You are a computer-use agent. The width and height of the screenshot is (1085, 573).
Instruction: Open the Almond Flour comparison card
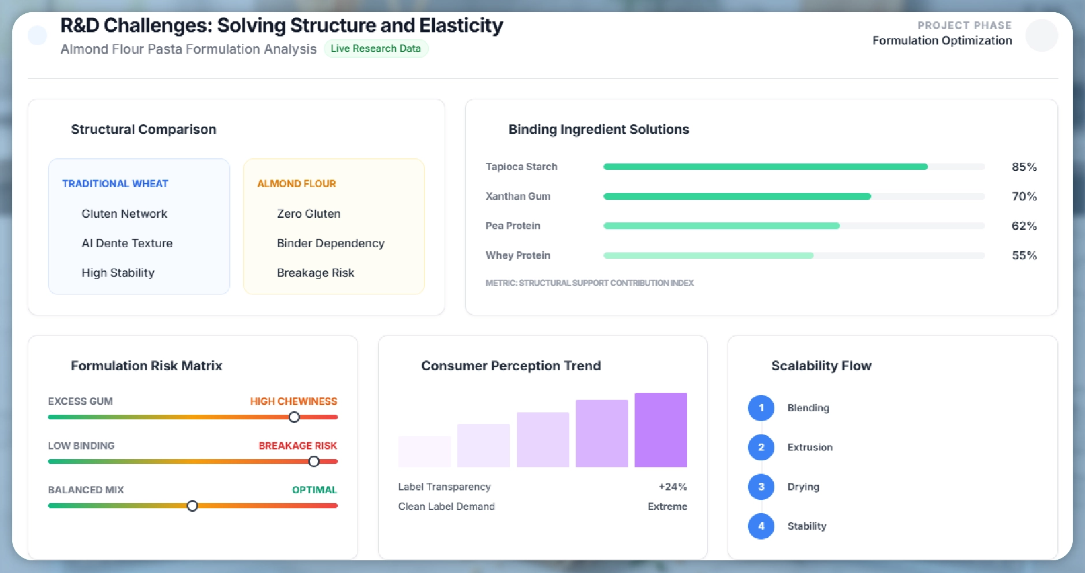click(x=334, y=226)
